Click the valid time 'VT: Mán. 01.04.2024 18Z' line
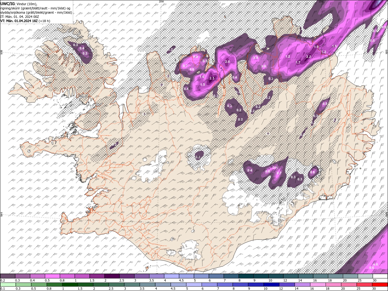Image resolution: width=388 pixels, height=291 pixels. 25,21
